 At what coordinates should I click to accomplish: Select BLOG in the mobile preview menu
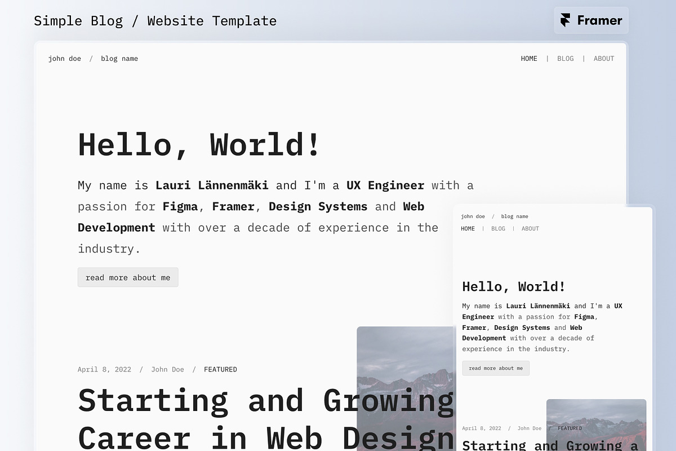click(x=498, y=229)
